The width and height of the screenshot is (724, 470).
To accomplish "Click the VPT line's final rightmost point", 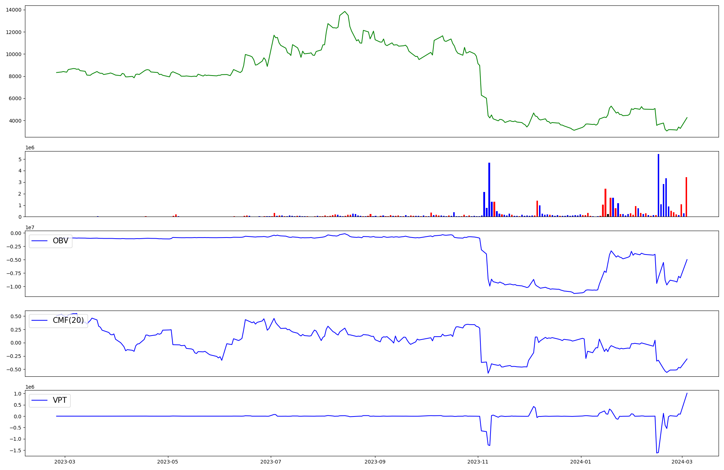I will click(687, 393).
